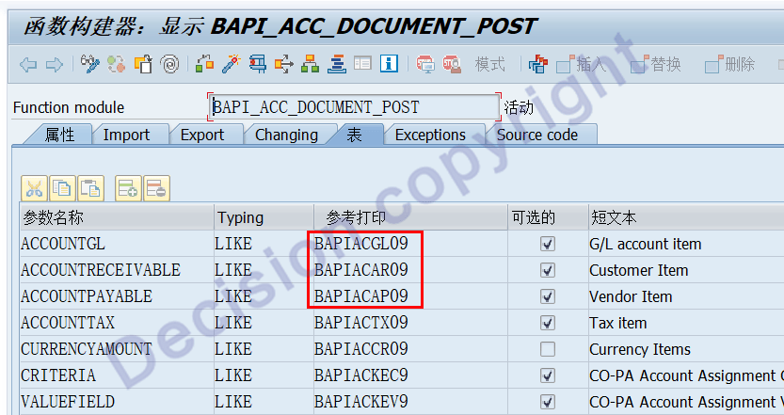Open the Exceptions tab
The height and width of the screenshot is (415, 784).
point(430,135)
